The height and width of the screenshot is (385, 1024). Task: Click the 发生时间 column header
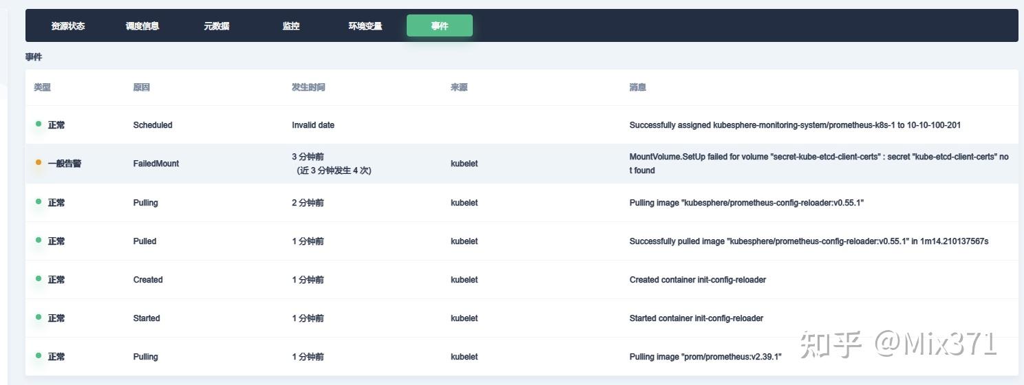point(308,87)
